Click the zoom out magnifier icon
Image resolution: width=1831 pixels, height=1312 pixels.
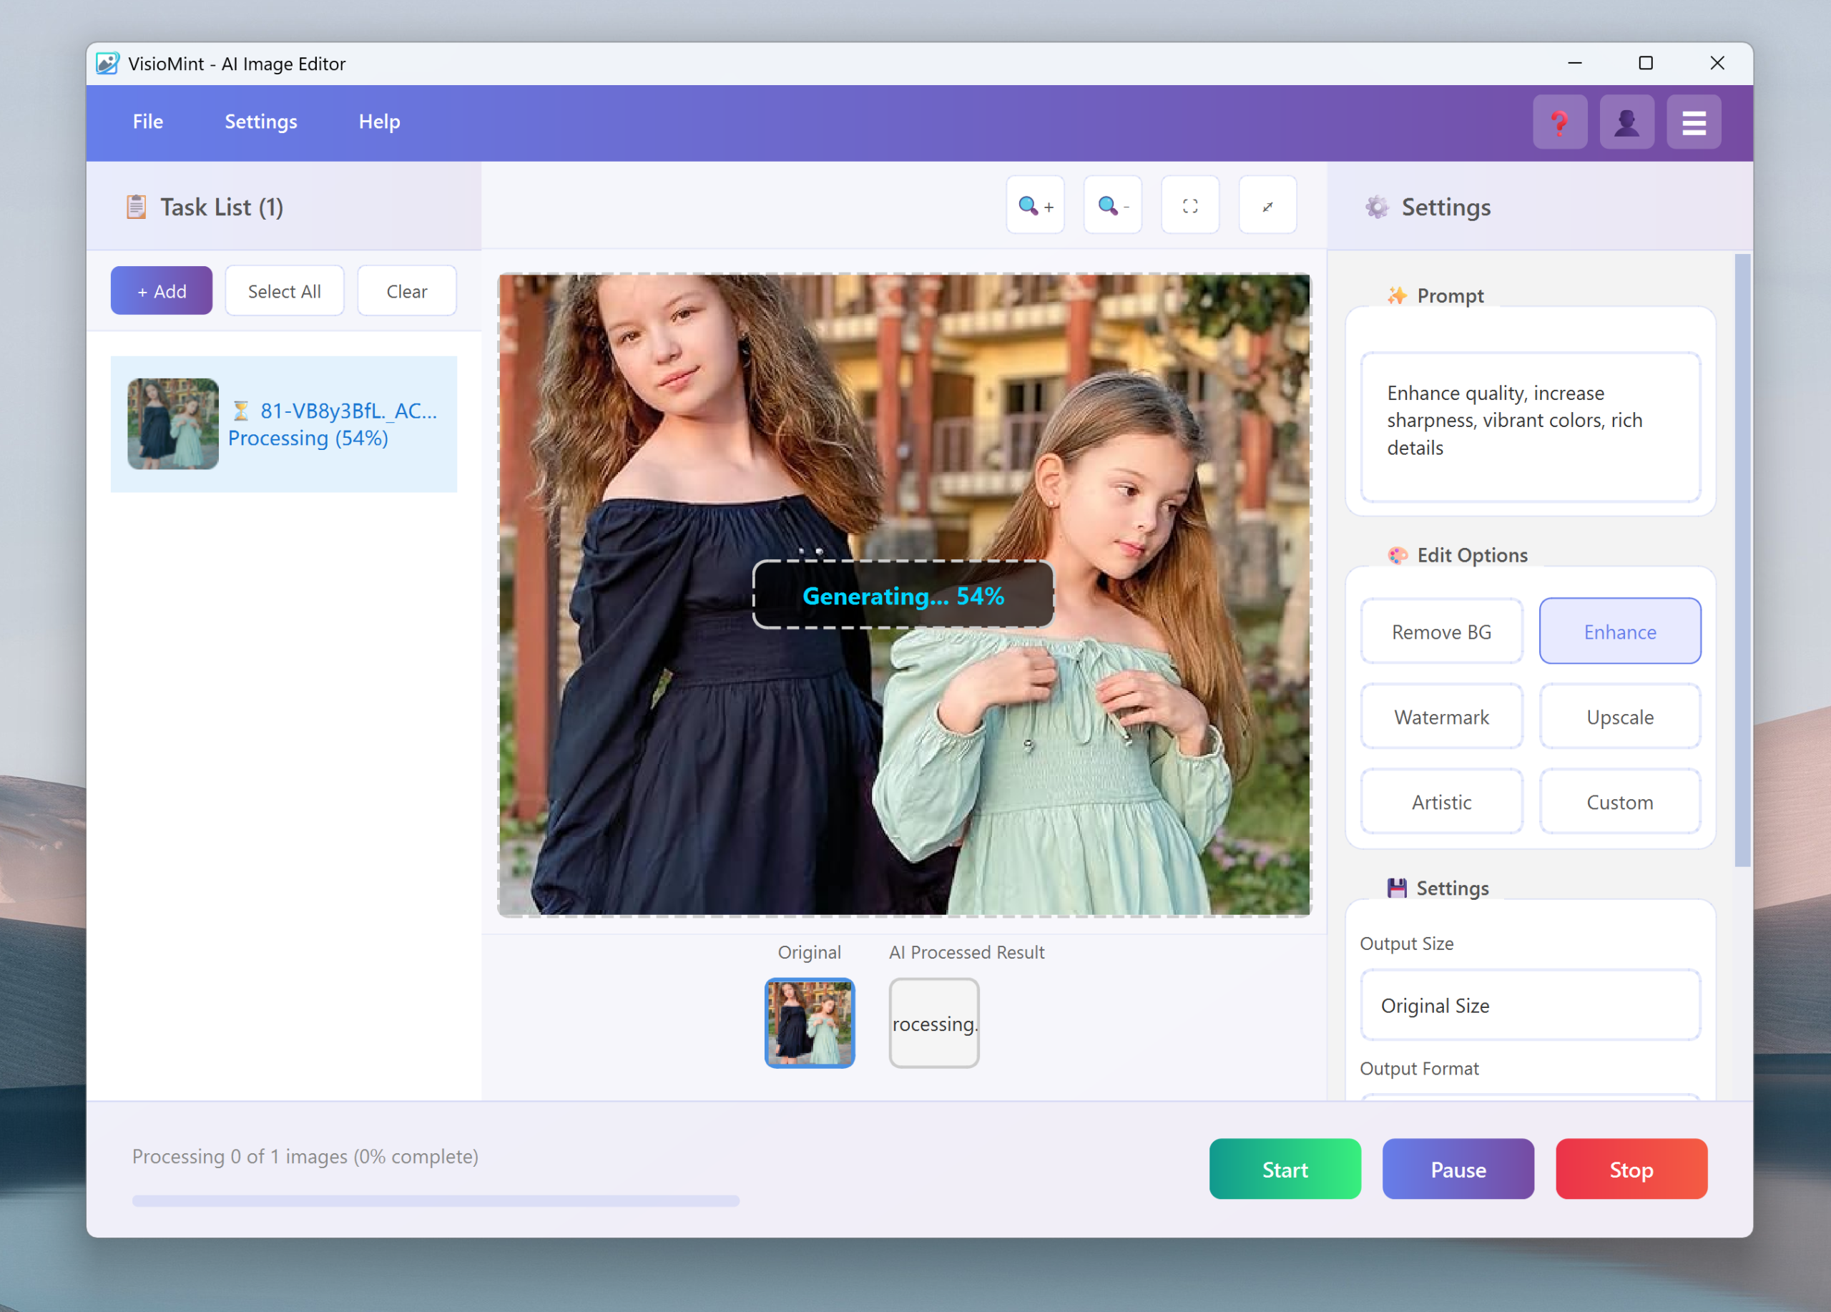(1112, 206)
